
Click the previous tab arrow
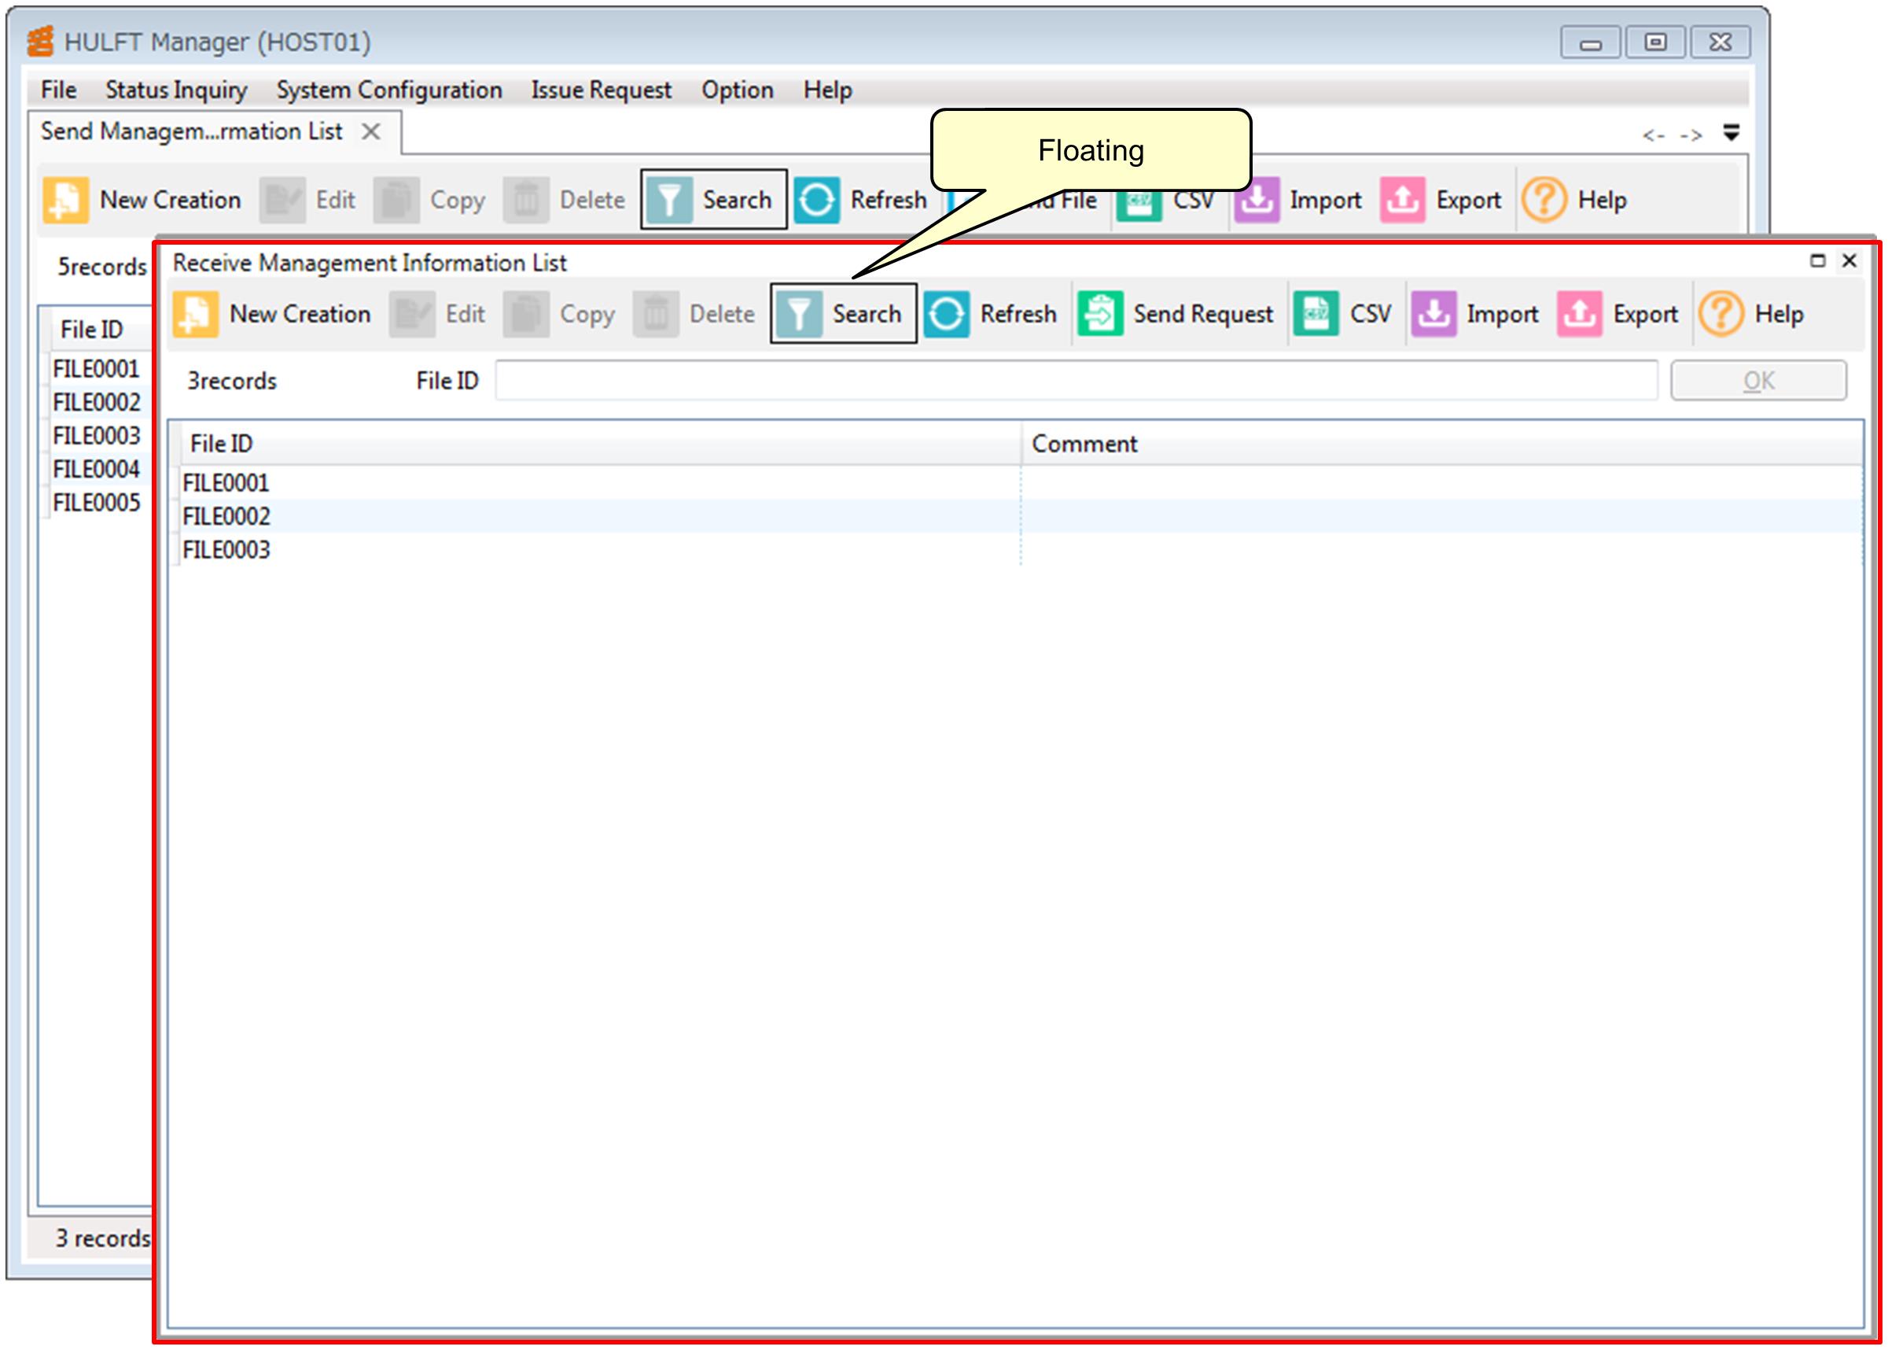point(1653,135)
